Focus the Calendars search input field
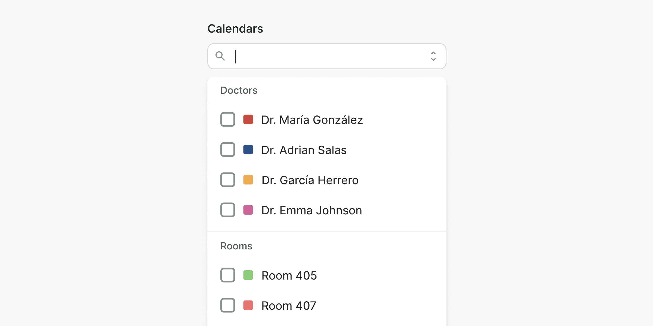653x326 pixels. pos(326,56)
